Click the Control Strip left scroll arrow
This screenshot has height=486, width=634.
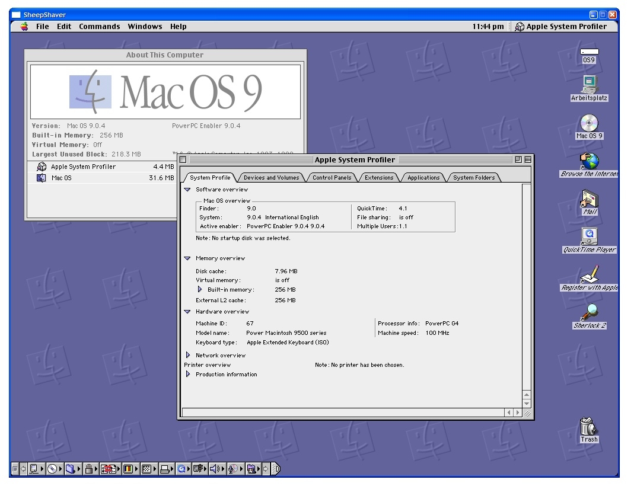point(24,469)
